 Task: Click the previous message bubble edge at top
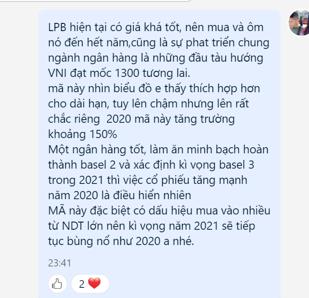(95, 1)
